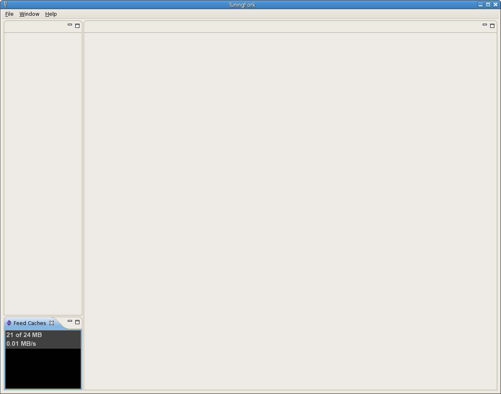Minimize the empty upper-left view panel
The width and height of the screenshot is (501, 394).
click(x=70, y=25)
